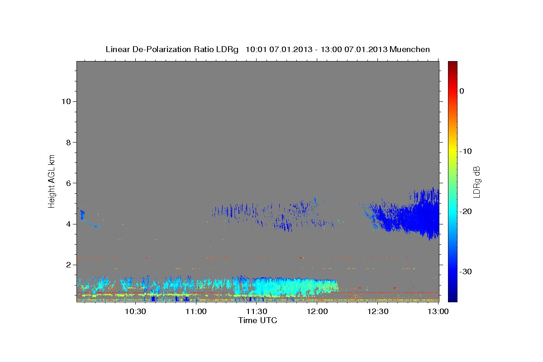Click the small blue echo at 4 km near 10:05
543x362 pixels.
(83, 215)
